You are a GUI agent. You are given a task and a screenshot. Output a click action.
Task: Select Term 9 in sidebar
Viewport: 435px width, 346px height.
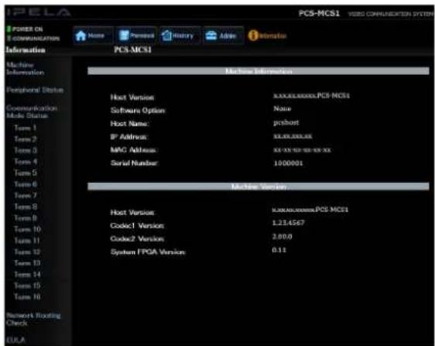26,218
